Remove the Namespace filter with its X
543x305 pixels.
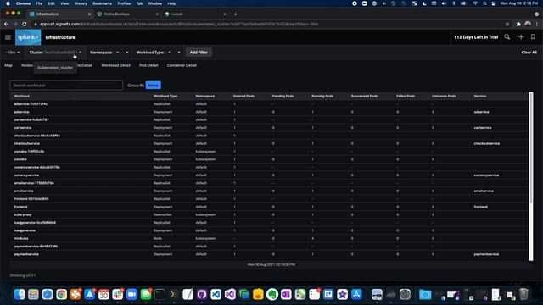[x=127, y=53]
